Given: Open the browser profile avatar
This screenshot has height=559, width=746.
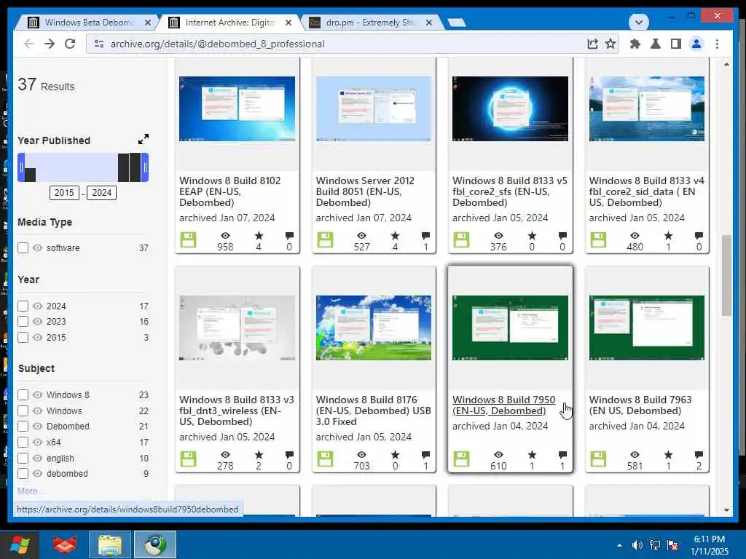Looking at the screenshot, I should 696,44.
